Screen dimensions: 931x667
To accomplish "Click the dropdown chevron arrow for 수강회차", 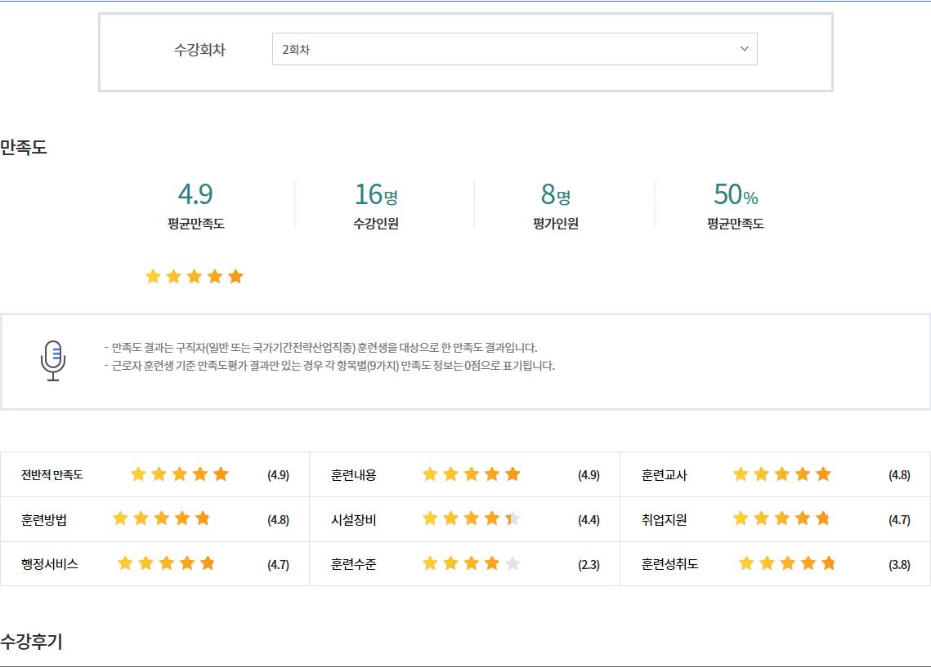I will pyautogui.click(x=744, y=49).
